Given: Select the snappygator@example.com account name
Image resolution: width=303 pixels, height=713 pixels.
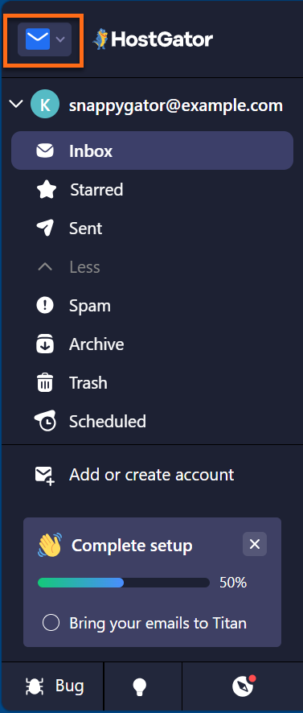Looking at the screenshot, I should 176,105.
